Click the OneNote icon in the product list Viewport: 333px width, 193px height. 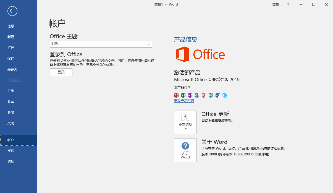(x=190, y=95)
